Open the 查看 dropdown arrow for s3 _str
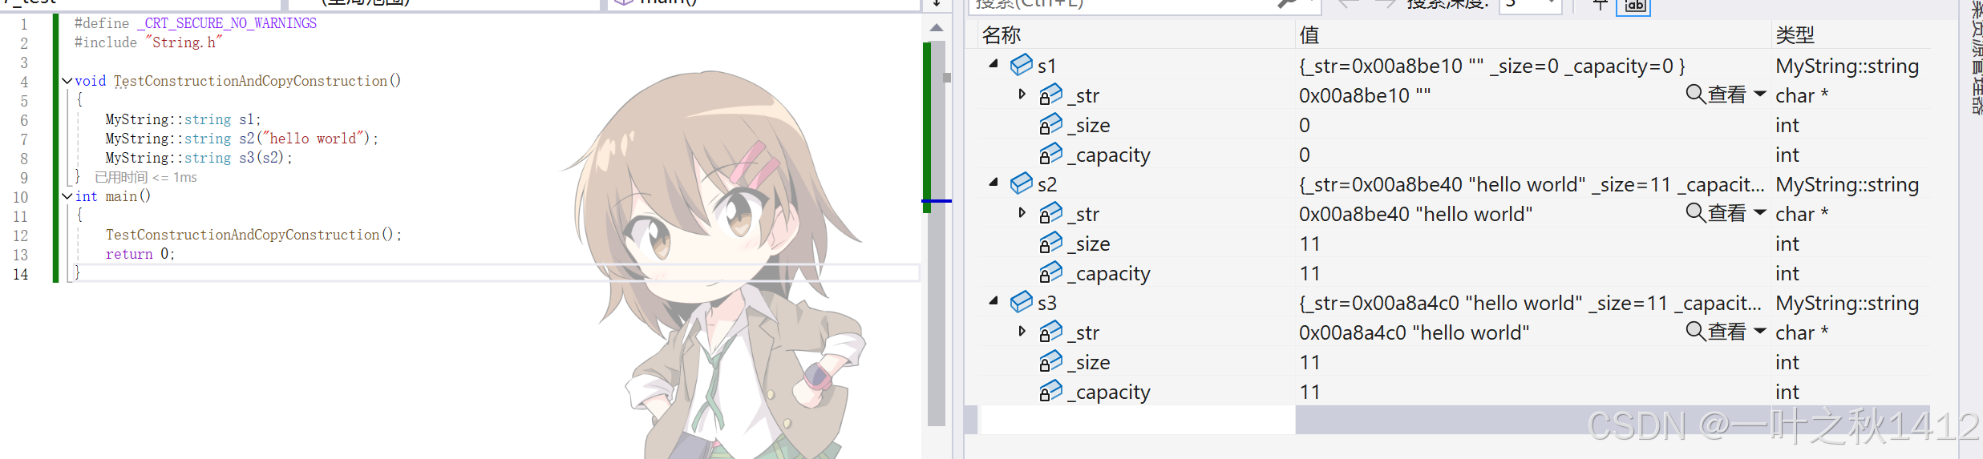Screen dimensions: 1983x459 1760,331
